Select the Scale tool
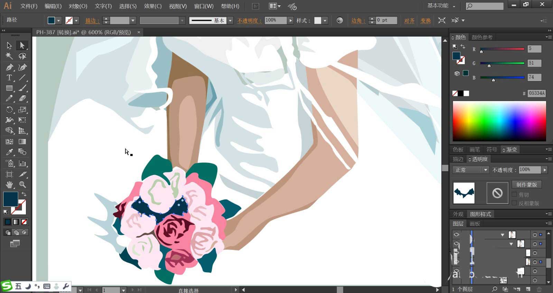The height and width of the screenshot is (293, 553). (22, 110)
